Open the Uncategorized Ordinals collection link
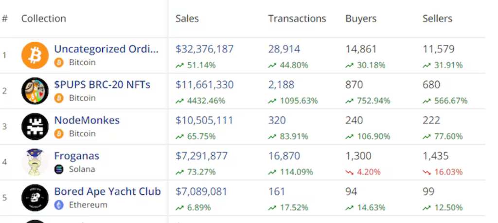498x223 pixels. 106,49
